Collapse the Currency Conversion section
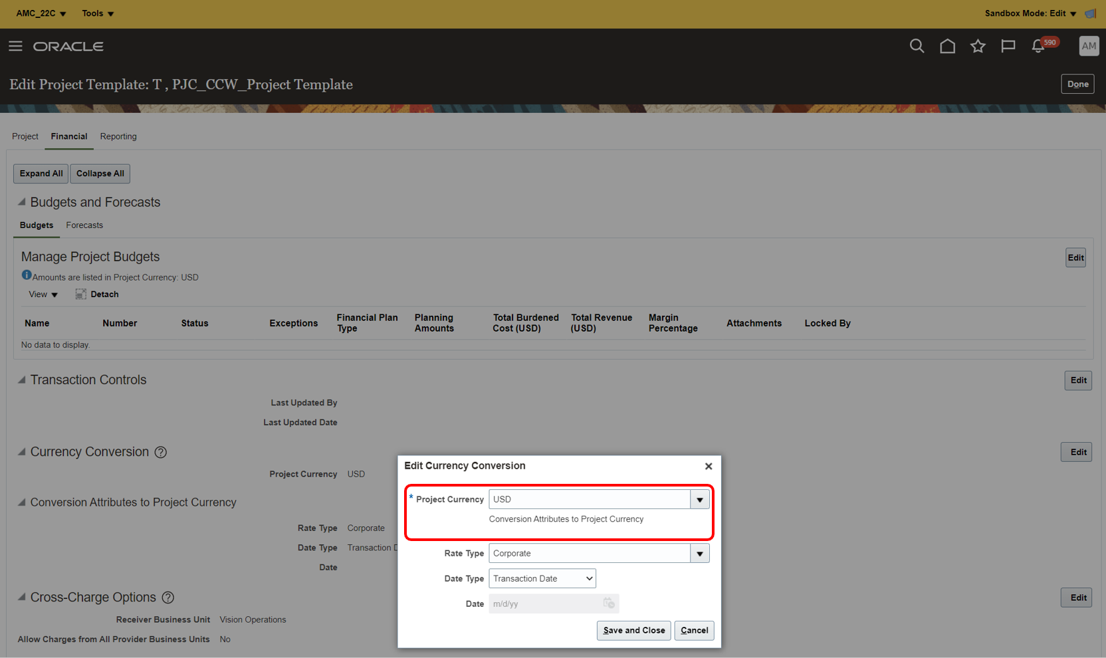The width and height of the screenshot is (1106, 658). [x=22, y=451]
